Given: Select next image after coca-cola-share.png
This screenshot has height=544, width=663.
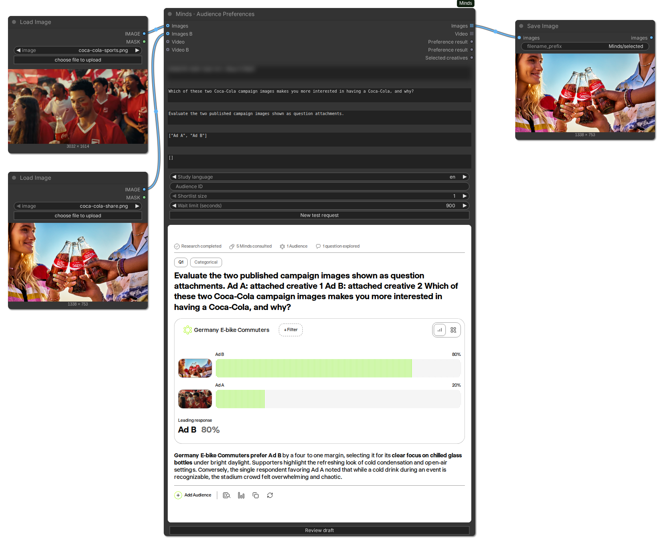Looking at the screenshot, I should click(137, 206).
